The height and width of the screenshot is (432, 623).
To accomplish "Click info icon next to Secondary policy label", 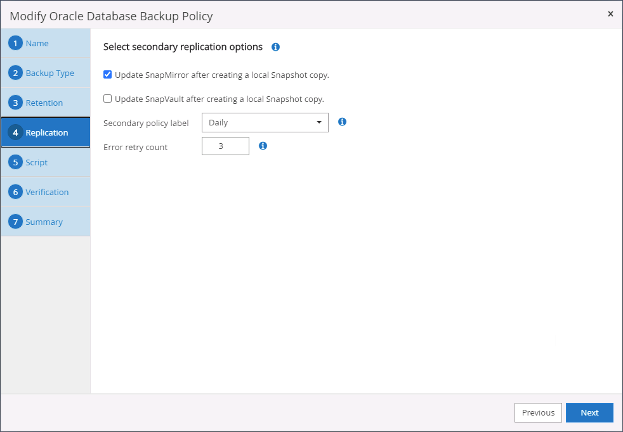I will (x=342, y=122).
